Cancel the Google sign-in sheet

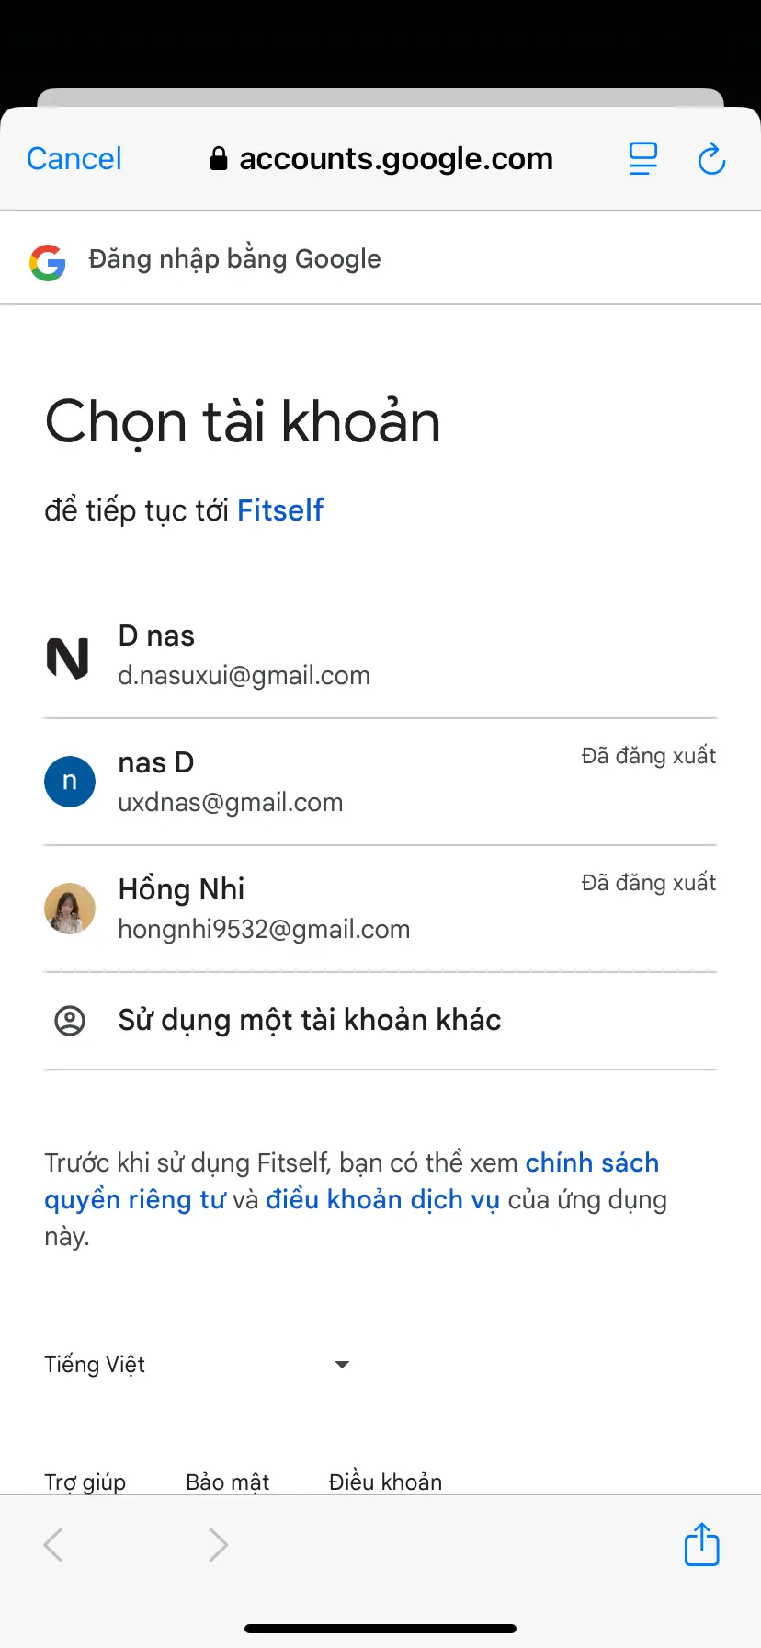(74, 158)
